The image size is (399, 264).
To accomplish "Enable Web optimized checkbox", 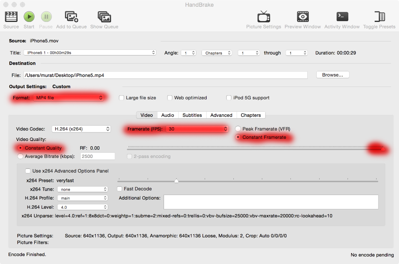I will 170,98.
